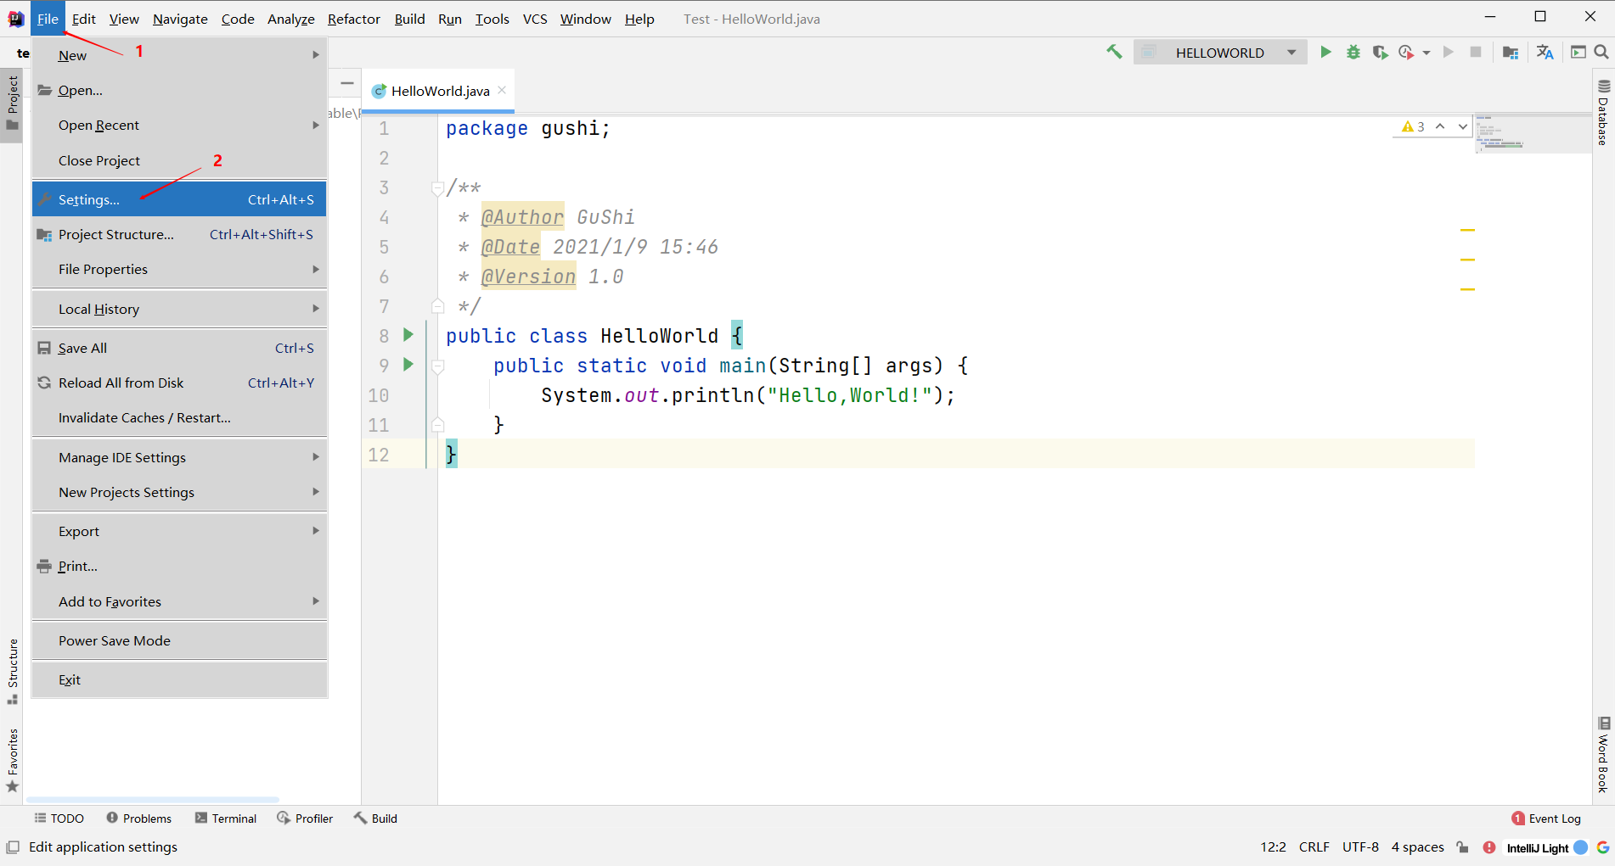Image resolution: width=1615 pixels, height=866 pixels.
Task: Select the HelloWorld.java editor tab
Action: pos(440,91)
